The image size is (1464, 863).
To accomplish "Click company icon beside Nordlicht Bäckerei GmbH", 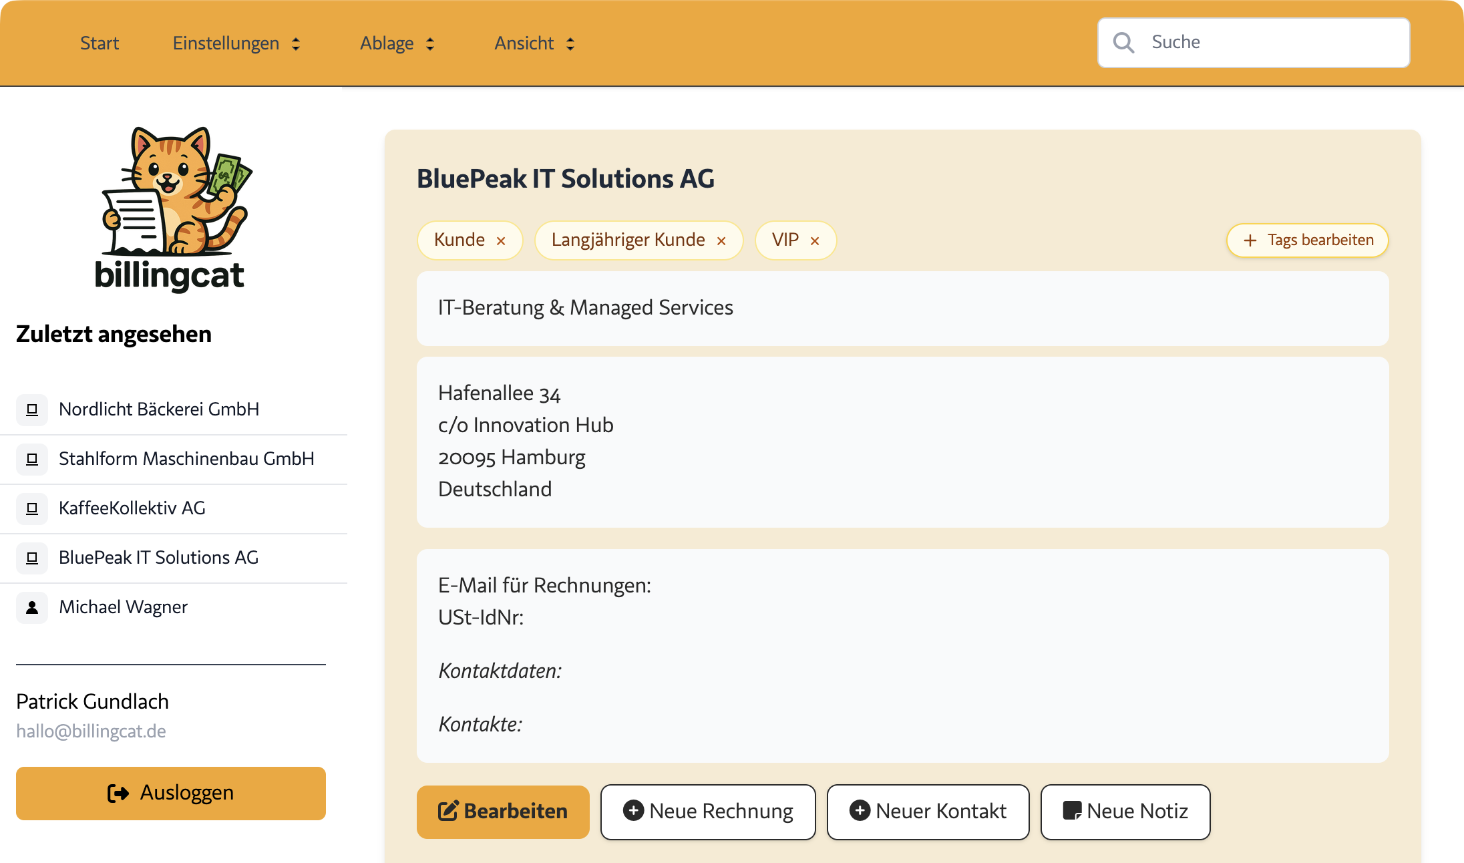I will click(32, 409).
